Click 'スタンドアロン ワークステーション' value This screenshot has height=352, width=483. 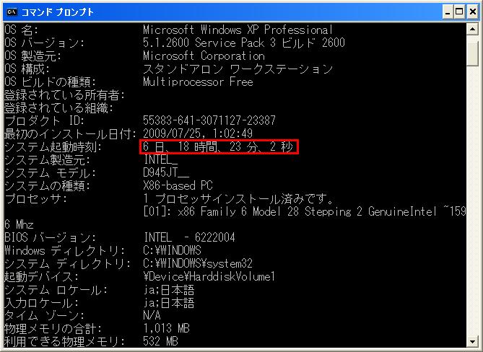pos(238,69)
